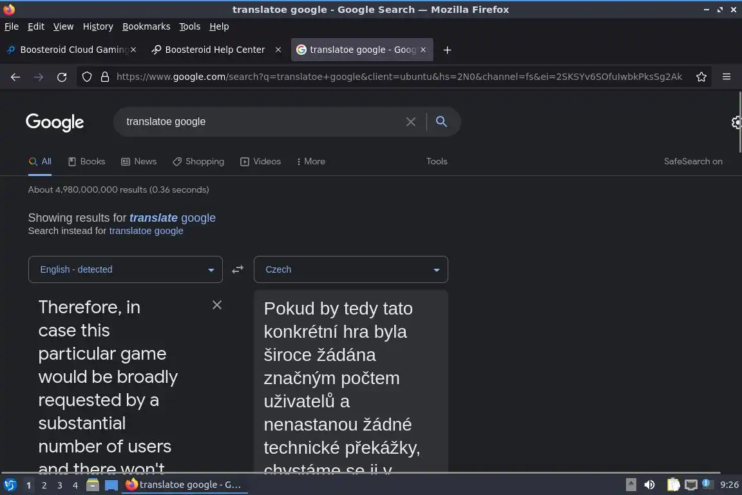Open the Edit menu

[36, 26]
